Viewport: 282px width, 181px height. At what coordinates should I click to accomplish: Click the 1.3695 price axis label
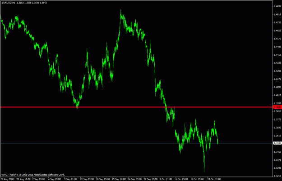click(x=277, y=128)
